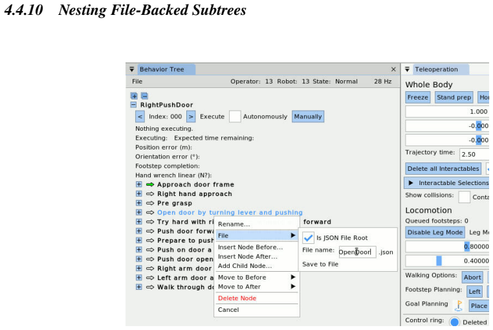Choose Add Child Node... in context menu
The height and width of the screenshot is (330, 493).
pos(245,266)
